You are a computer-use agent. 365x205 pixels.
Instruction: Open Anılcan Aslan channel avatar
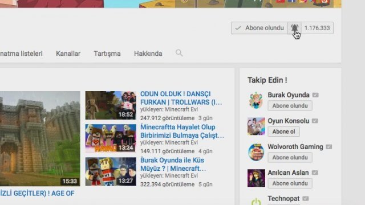(256, 178)
